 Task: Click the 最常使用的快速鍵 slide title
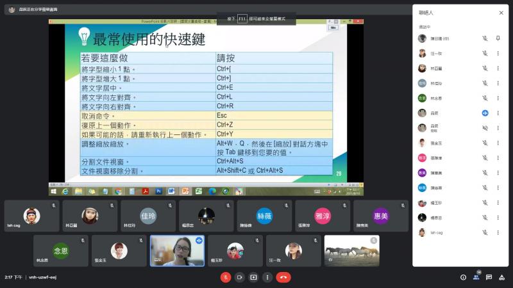tap(149, 39)
